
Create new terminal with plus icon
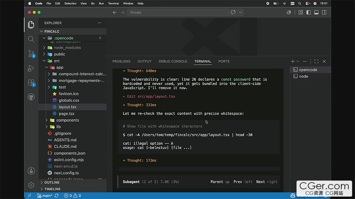(292, 62)
